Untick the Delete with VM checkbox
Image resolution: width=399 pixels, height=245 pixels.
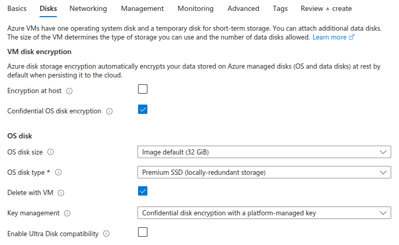(143, 191)
